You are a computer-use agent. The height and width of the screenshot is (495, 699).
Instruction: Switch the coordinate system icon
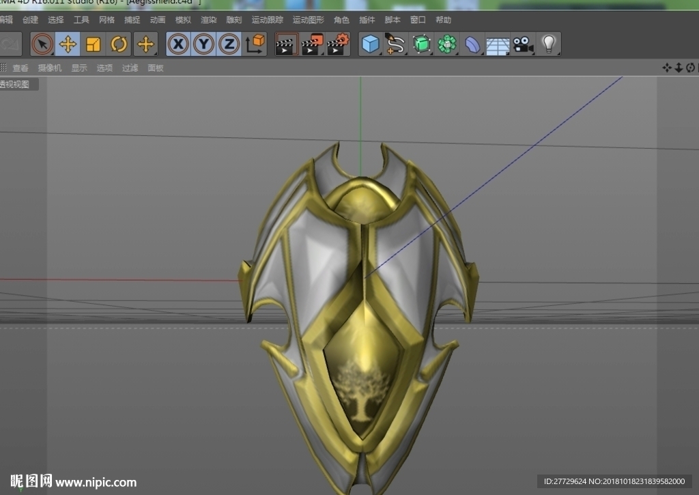pos(255,44)
